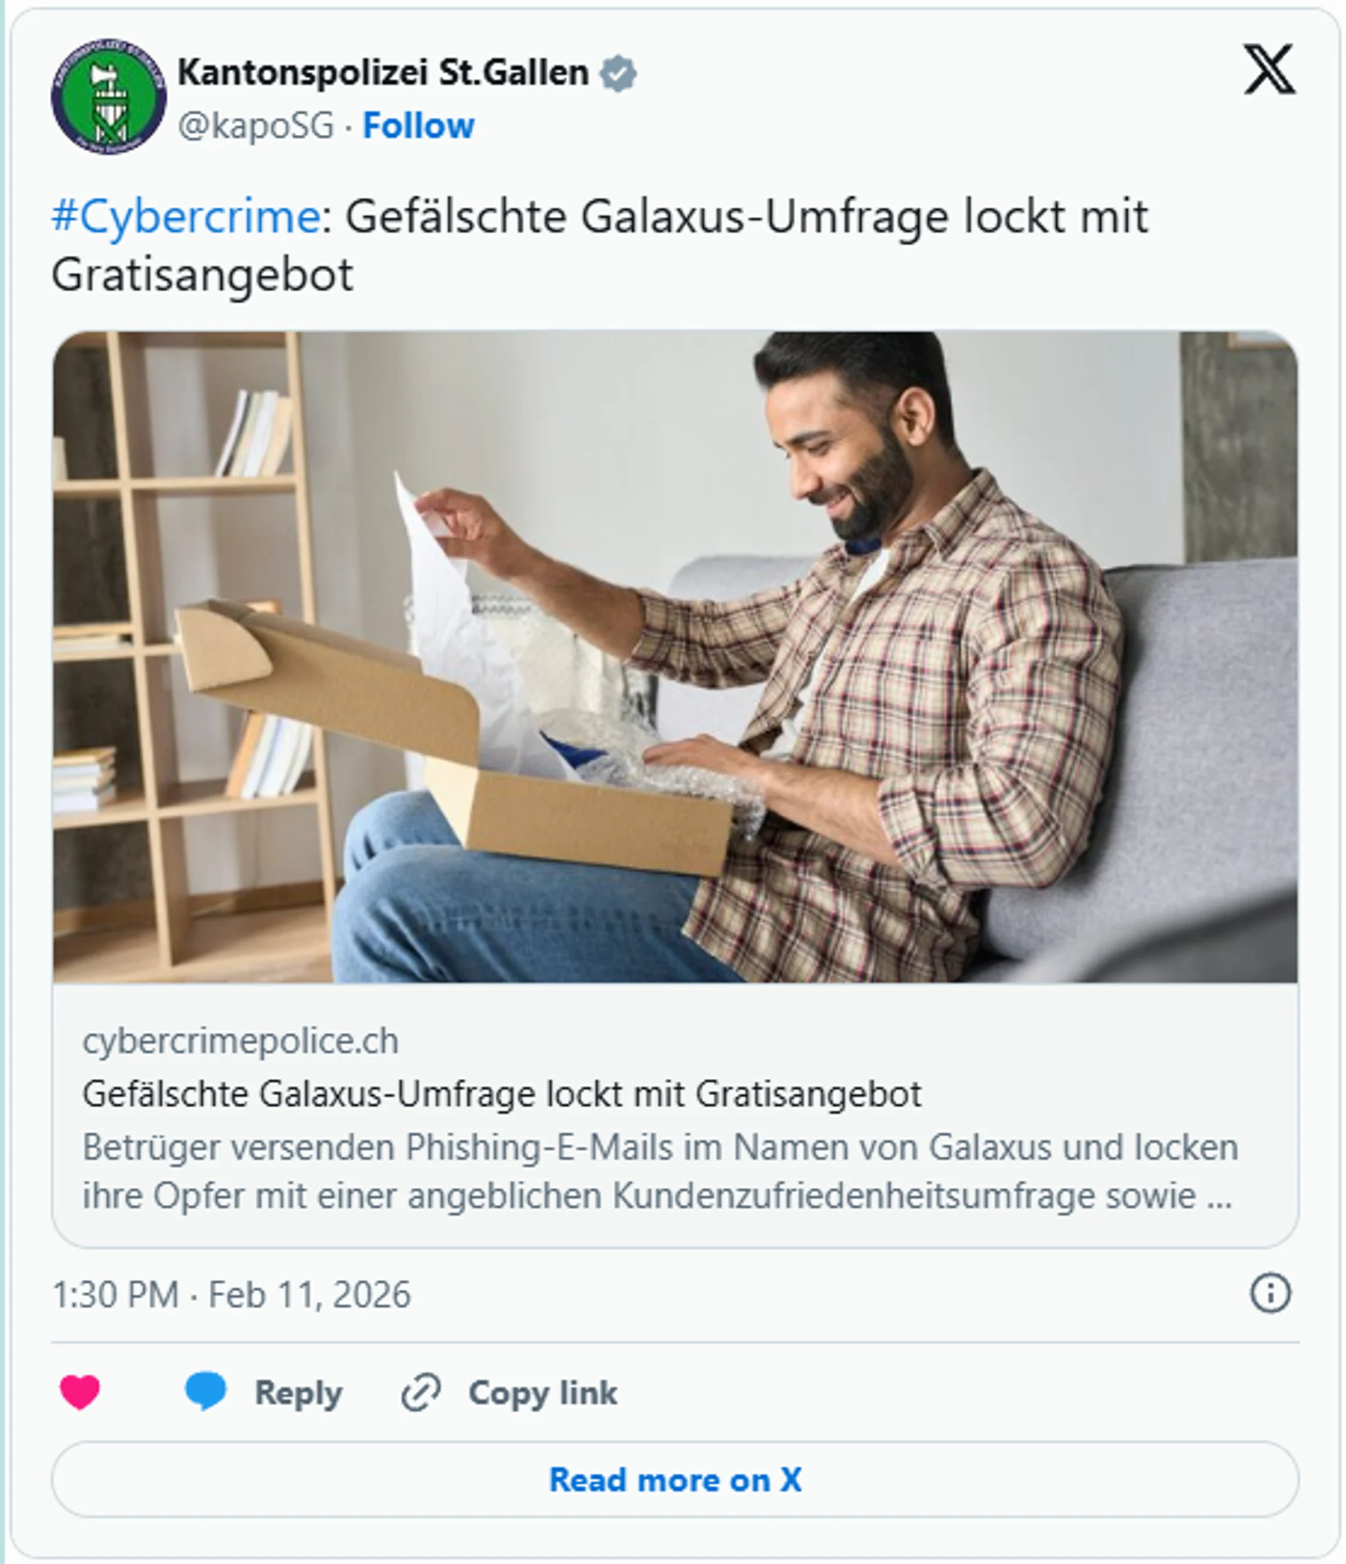Image resolution: width=1346 pixels, height=1564 pixels.
Task: Click the Kantonspolizei St.Gallen display name
Action: click(x=383, y=73)
